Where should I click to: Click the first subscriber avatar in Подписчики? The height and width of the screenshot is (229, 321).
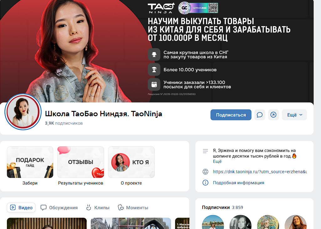(x=213, y=222)
